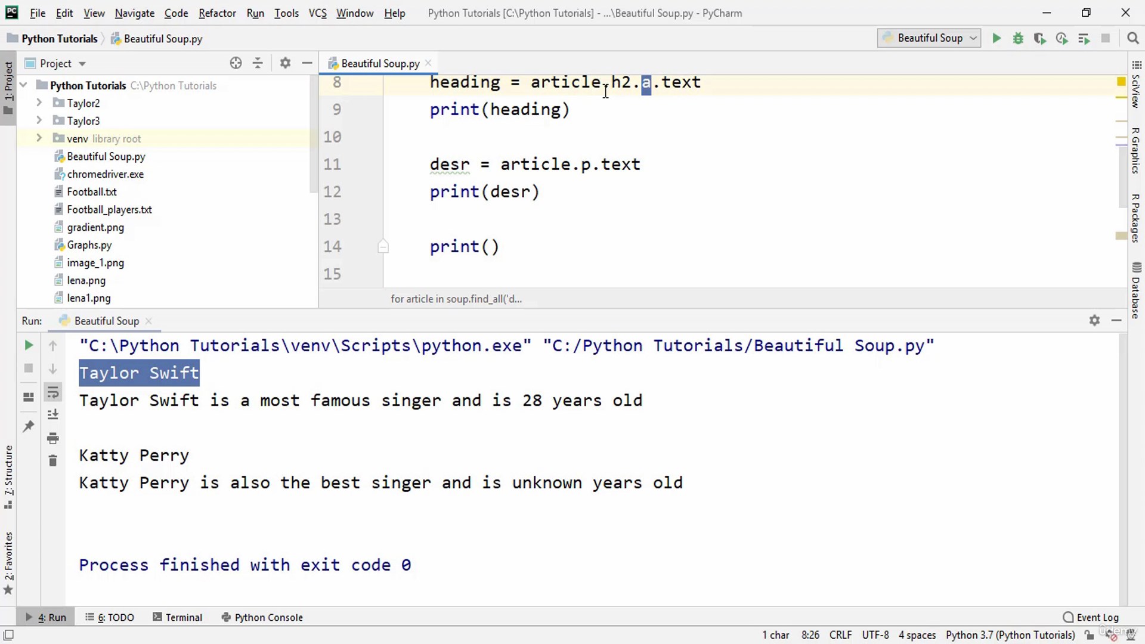1145x644 pixels.
Task: Open the Database side panel
Action: [x=1136, y=290]
